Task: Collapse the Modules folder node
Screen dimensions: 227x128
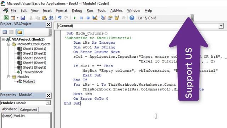Action: 9,77
